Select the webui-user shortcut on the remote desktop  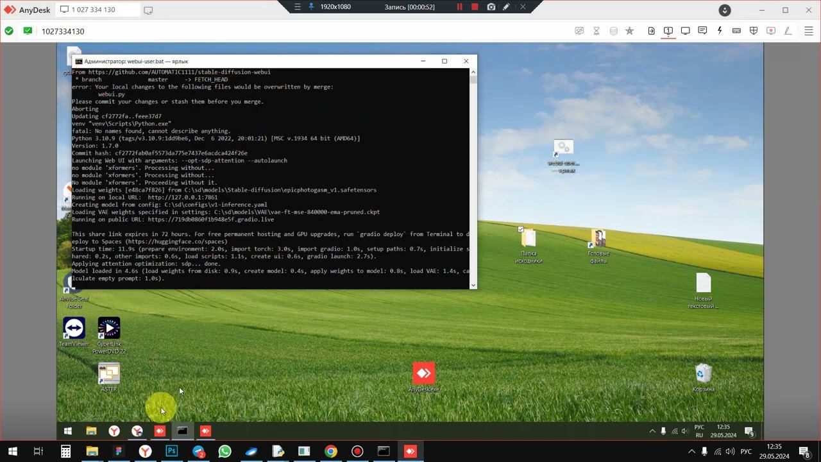(563, 155)
